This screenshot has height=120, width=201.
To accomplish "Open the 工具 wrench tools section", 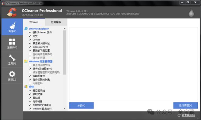I will (12, 60).
